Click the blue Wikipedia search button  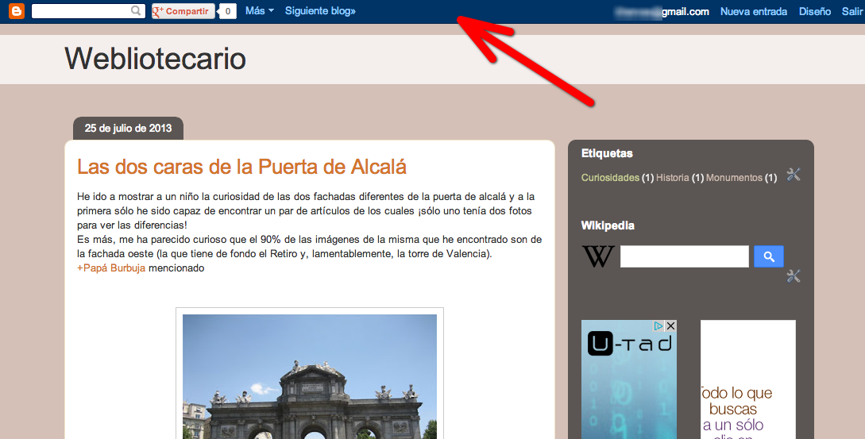[769, 256]
